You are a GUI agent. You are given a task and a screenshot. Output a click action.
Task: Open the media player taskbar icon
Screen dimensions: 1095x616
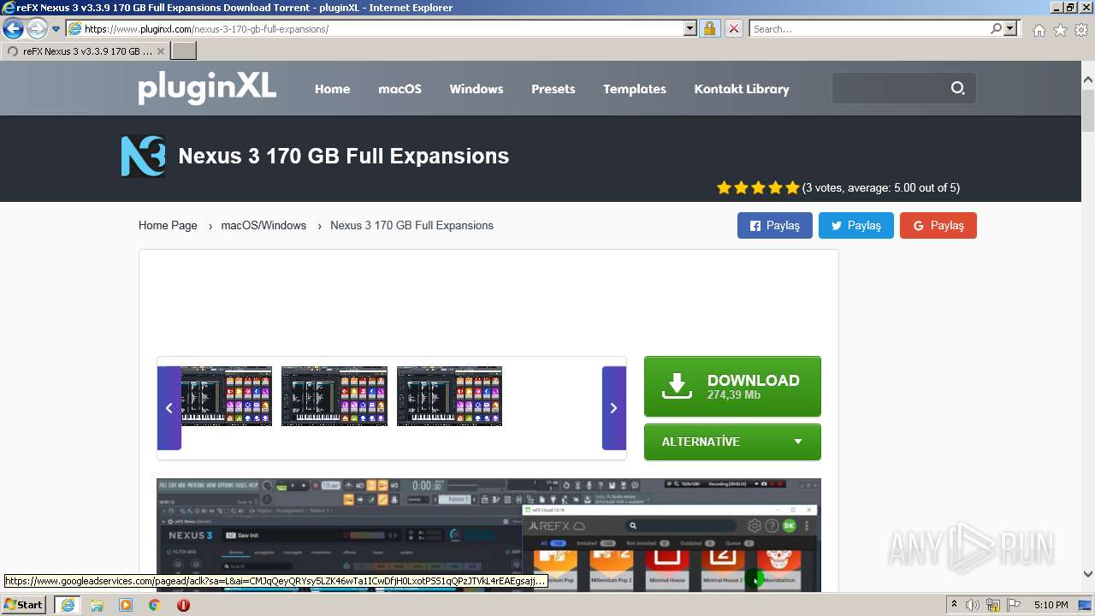126,605
